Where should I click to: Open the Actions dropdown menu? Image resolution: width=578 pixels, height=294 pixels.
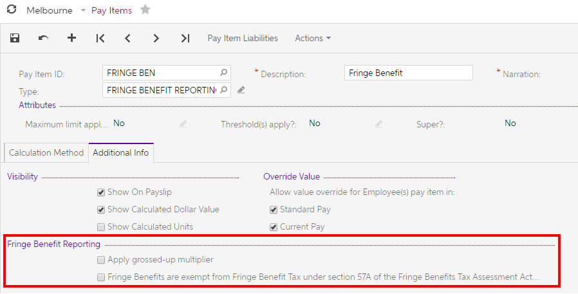tap(312, 39)
